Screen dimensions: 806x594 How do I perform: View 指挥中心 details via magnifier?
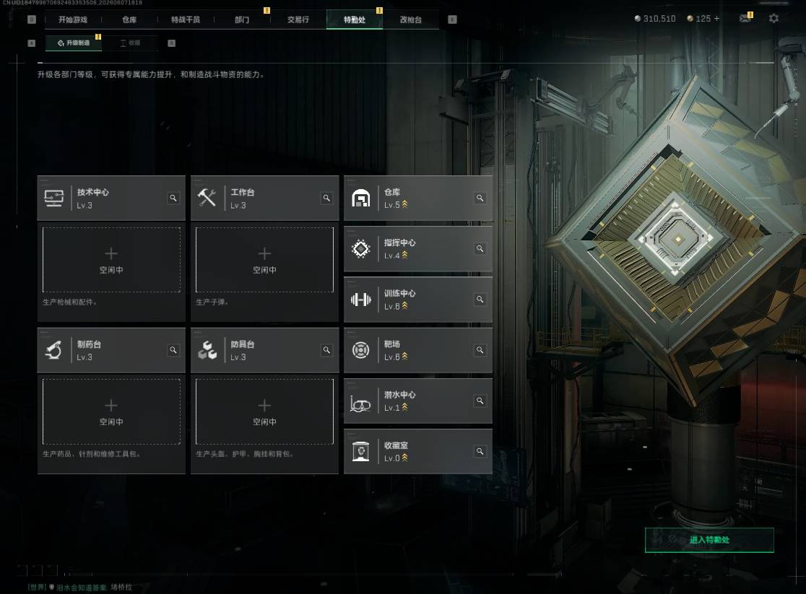(480, 249)
